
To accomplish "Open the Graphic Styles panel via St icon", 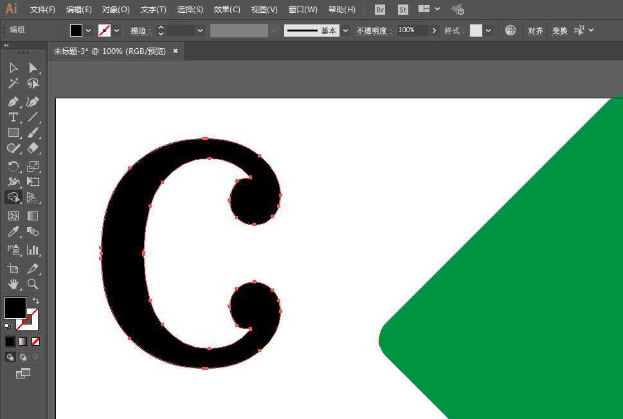I will [402, 9].
